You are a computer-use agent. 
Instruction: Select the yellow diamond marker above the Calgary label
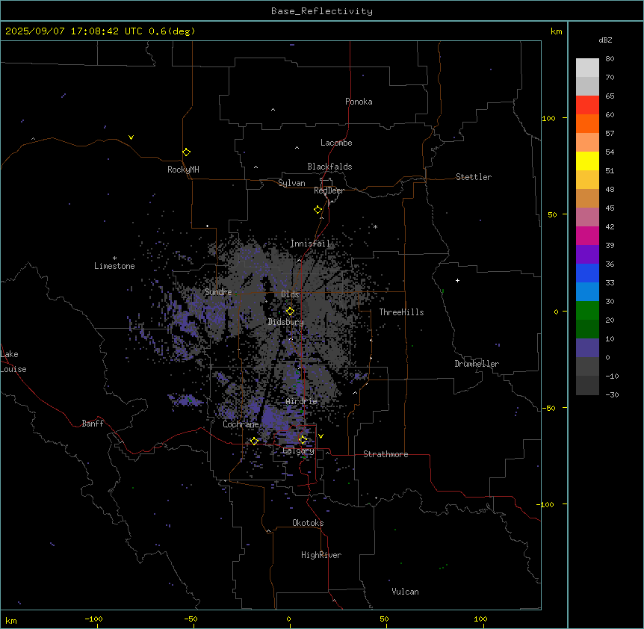[303, 440]
